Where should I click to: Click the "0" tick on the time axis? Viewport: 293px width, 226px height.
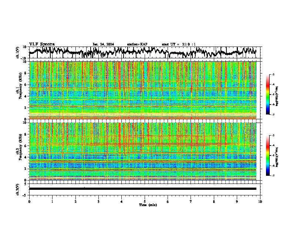pyautogui.click(x=29, y=202)
